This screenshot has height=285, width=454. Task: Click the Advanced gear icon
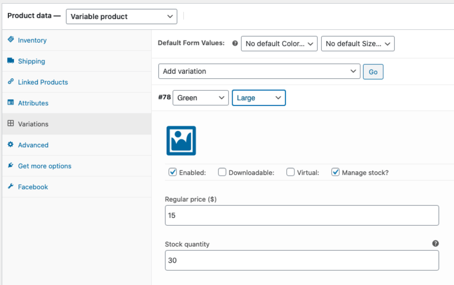[11, 145]
